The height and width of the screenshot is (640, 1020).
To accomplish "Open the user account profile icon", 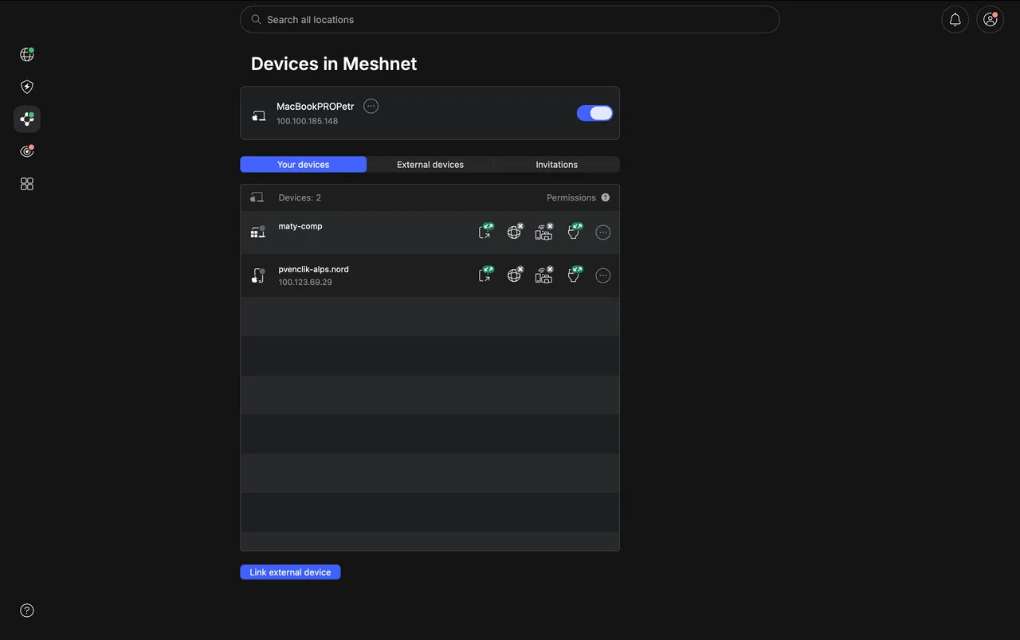I will [991, 20].
